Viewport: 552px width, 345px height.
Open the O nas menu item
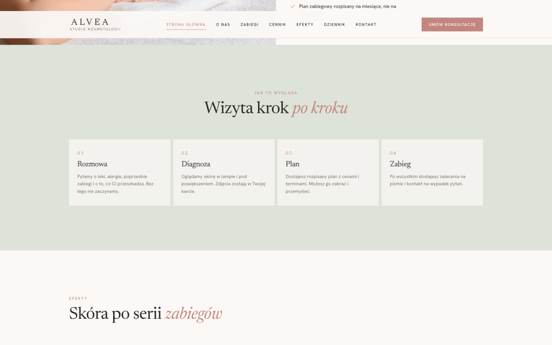(223, 24)
